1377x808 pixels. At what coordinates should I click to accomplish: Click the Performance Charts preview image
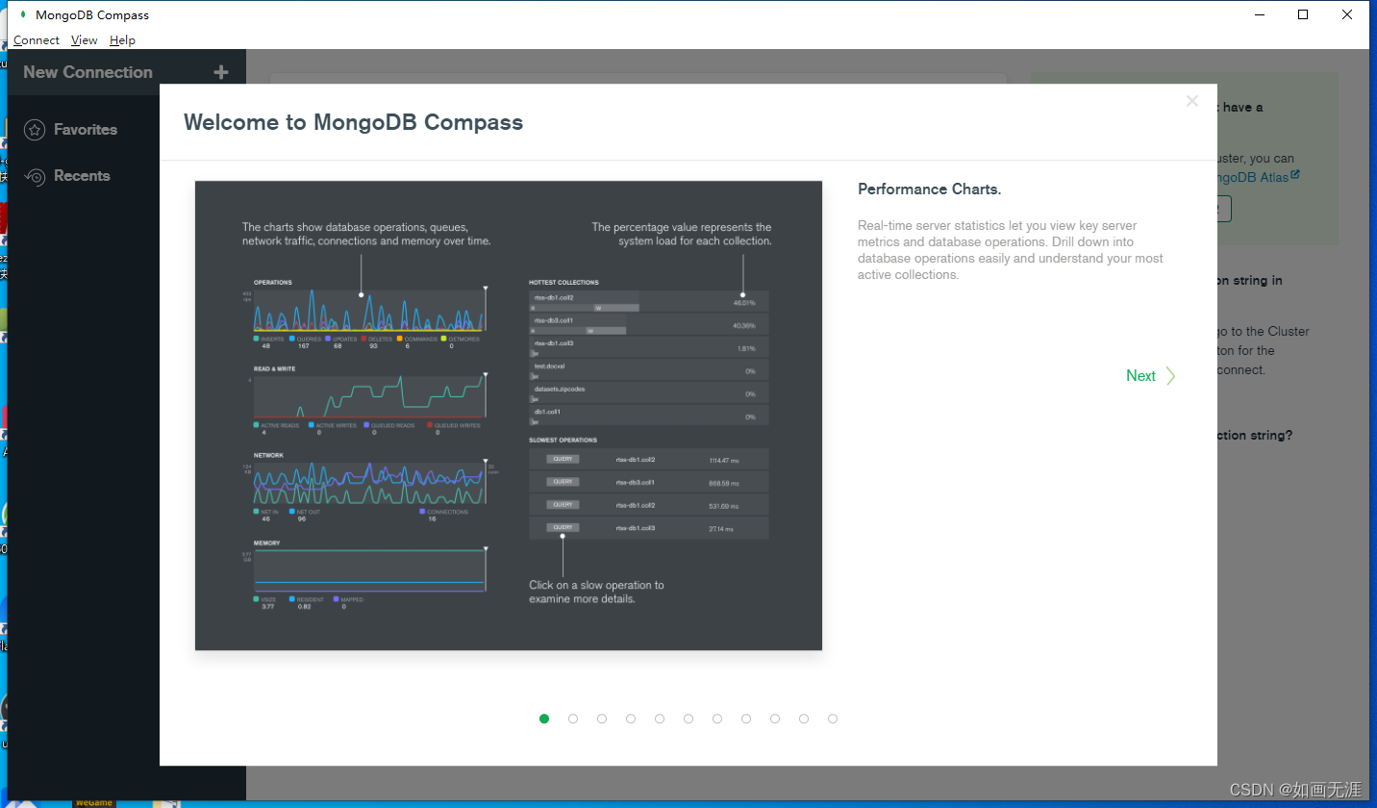[x=509, y=416]
